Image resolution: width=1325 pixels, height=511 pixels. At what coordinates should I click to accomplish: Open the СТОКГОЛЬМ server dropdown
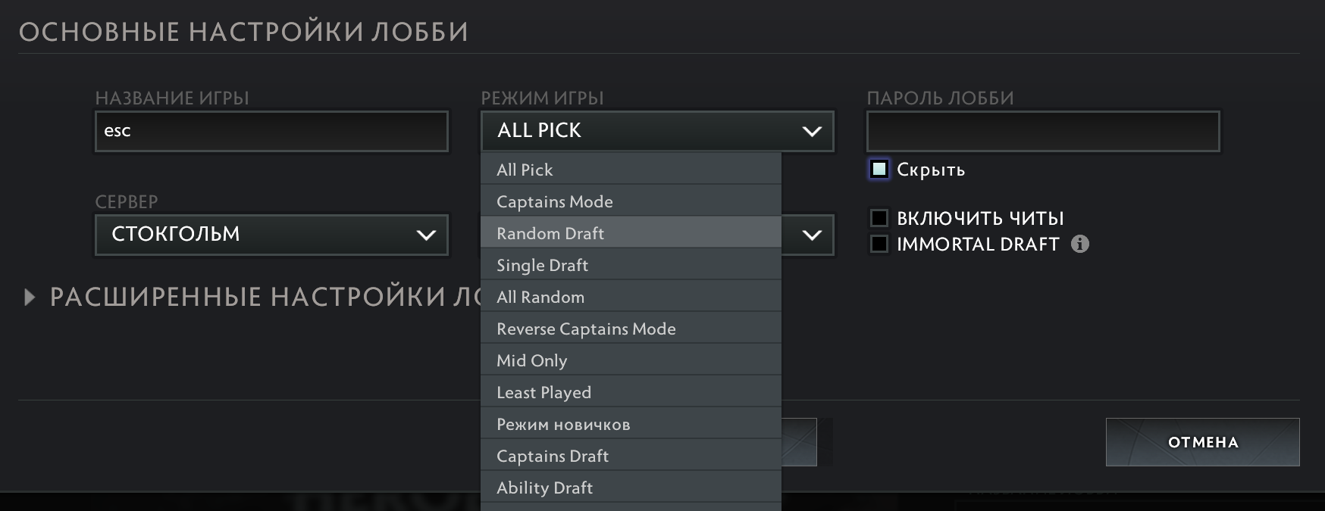tap(271, 235)
